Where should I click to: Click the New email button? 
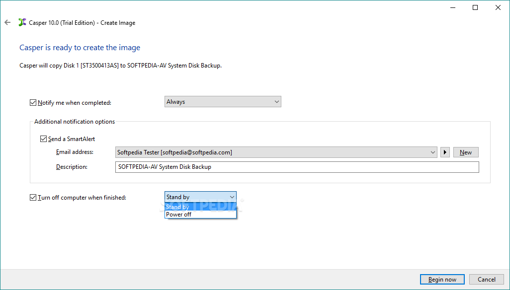point(466,152)
